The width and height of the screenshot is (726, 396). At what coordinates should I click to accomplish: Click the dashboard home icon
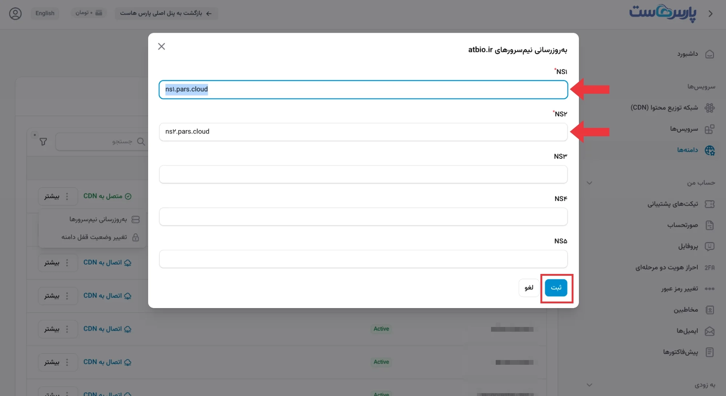tap(710, 54)
